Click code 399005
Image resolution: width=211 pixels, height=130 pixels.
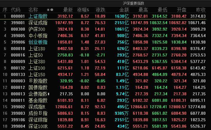coord(18,36)
